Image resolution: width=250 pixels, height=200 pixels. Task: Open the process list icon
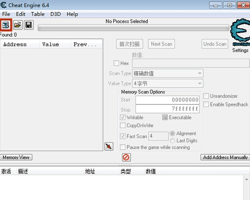[6, 25]
